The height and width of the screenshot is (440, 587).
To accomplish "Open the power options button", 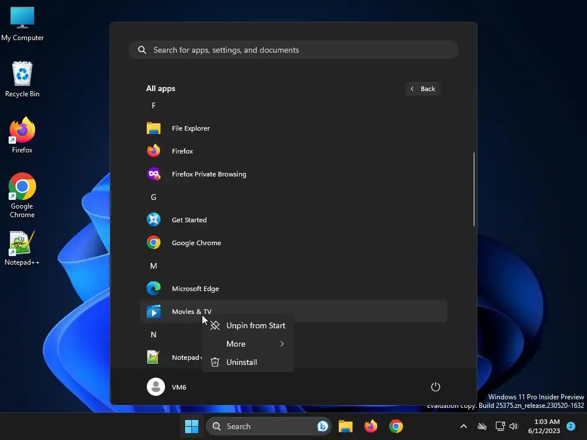I will tap(436, 387).
